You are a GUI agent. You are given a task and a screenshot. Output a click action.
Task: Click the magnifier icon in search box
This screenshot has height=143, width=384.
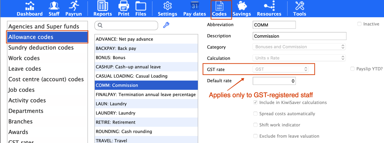click(x=100, y=25)
